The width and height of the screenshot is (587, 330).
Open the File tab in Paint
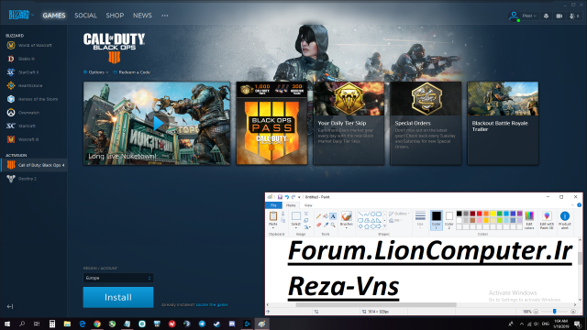pyautogui.click(x=273, y=205)
